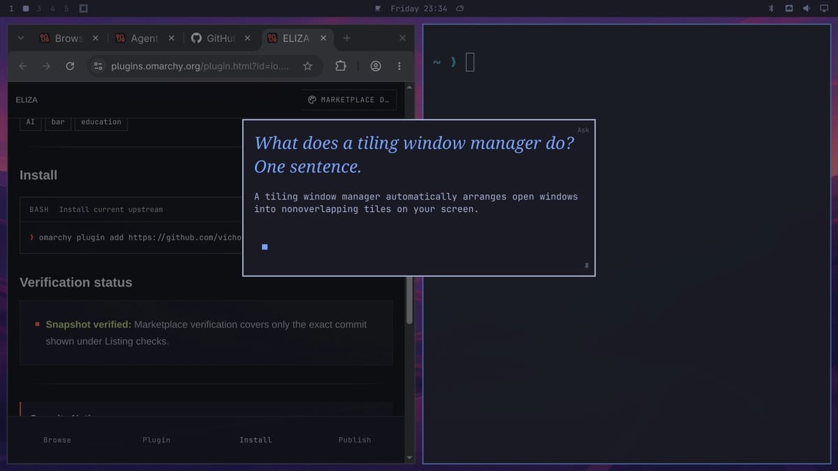The image size is (838, 471).
Task: Open the Browse bottom nav item
Action: (x=57, y=440)
